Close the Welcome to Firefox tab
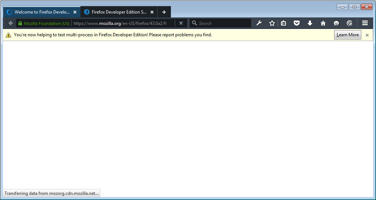The height and width of the screenshot is (200, 376). (x=75, y=12)
